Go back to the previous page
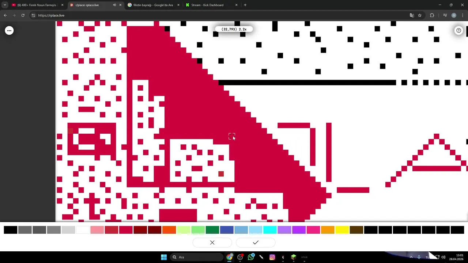Screen dimensions: 468x263 (x=5, y=15)
